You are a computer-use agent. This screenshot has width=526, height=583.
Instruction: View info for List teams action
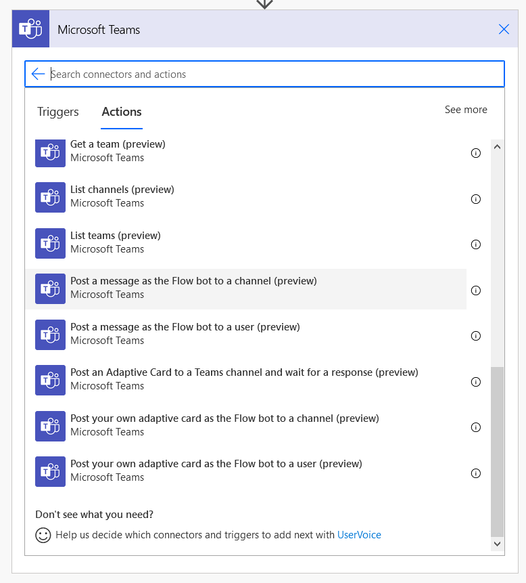[x=475, y=244]
